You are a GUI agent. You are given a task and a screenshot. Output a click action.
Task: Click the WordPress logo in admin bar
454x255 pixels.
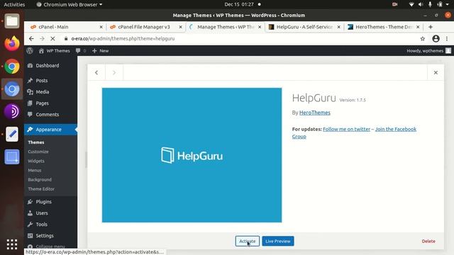pos(30,50)
